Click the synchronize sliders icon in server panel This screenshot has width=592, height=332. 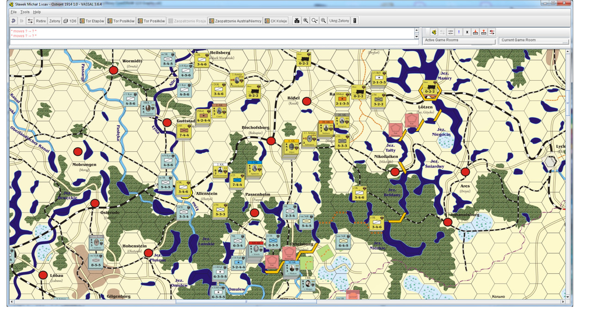pyautogui.click(x=450, y=32)
